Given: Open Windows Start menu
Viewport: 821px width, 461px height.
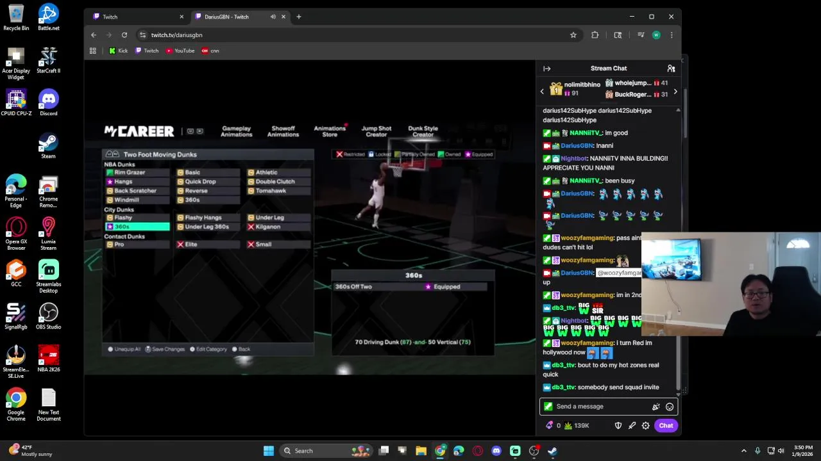Looking at the screenshot, I should [x=269, y=451].
